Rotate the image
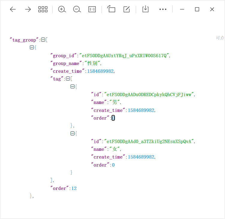Image resolution: width=225 pixels, height=219 pixels. click(111, 9)
